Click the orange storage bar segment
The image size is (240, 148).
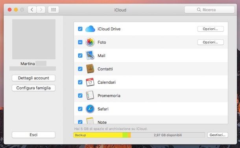[129, 135]
